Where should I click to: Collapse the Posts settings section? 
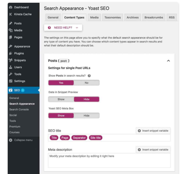pos(169,61)
